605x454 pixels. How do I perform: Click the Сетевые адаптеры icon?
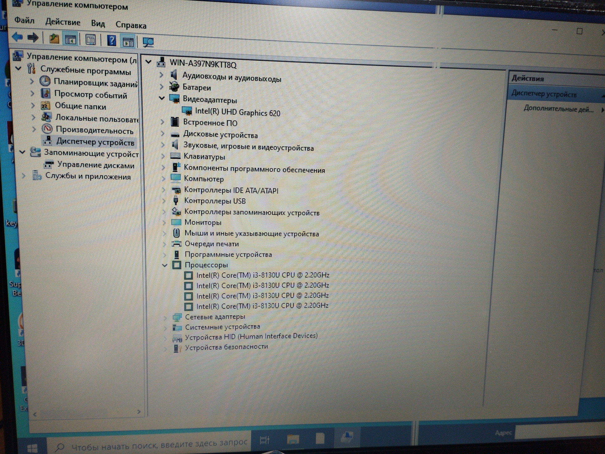(177, 317)
